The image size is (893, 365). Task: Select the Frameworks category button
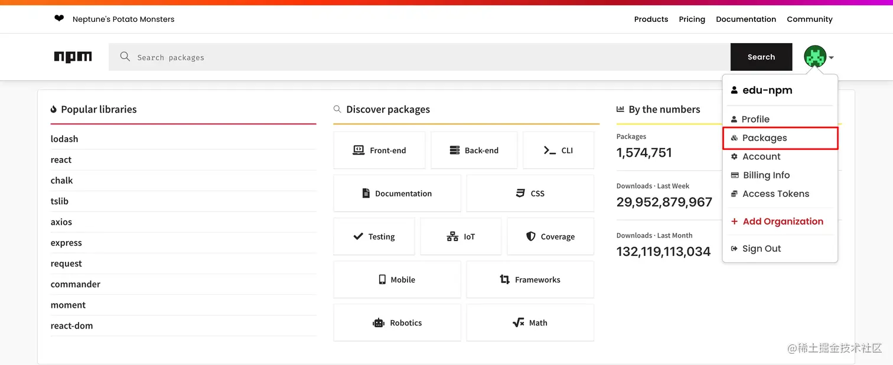pyautogui.click(x=530, y=279)
